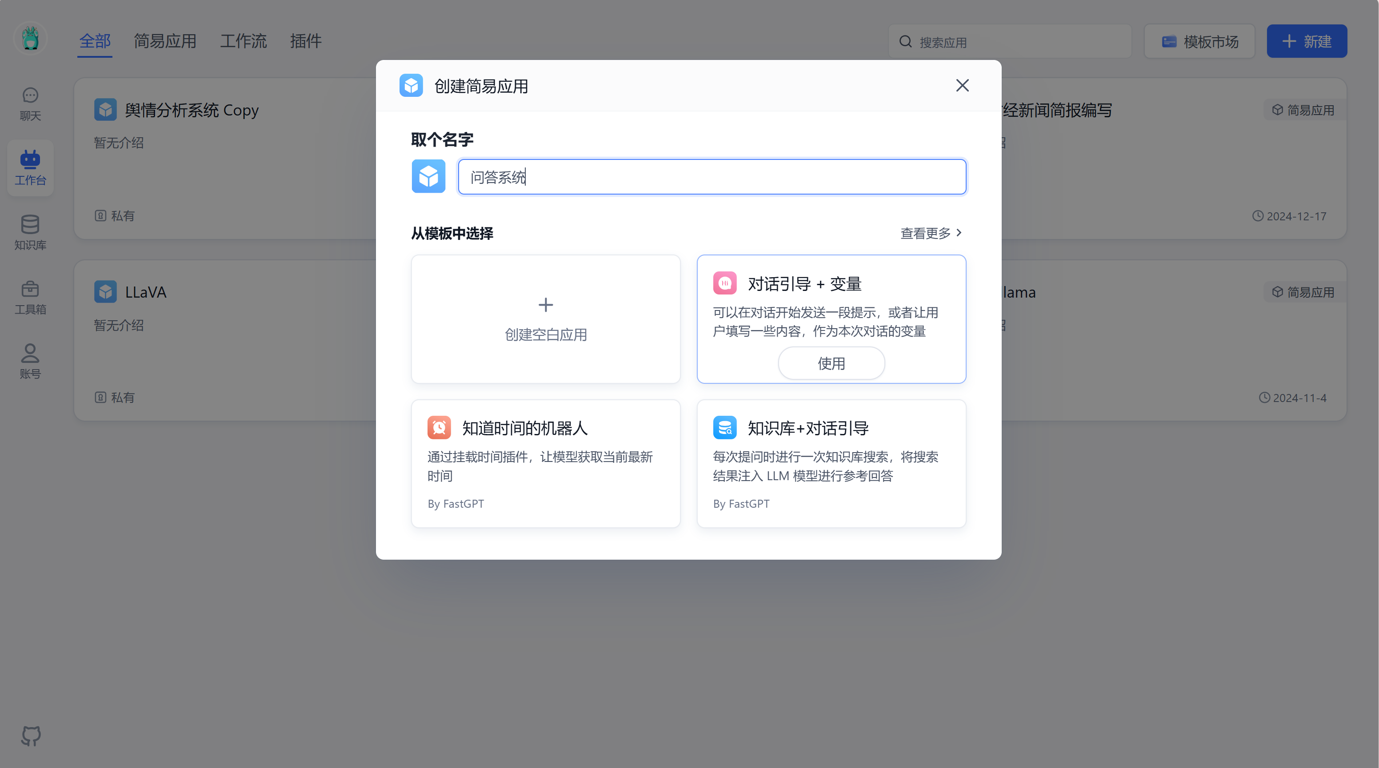Click the search magnifier icon
The width and height of the screenshot is (1379, 768).
click(906, 41)
